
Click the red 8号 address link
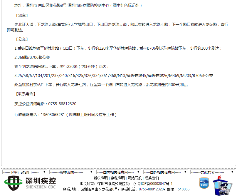[115, 189]
